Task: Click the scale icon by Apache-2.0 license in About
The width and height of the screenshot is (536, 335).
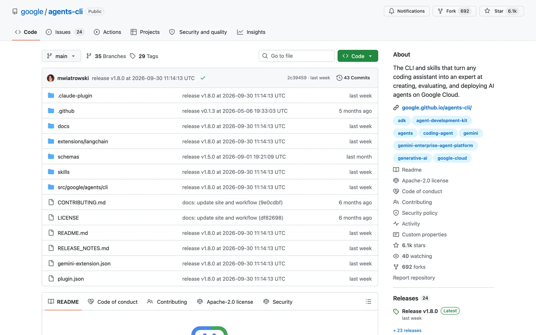Action: click(396, 181)
